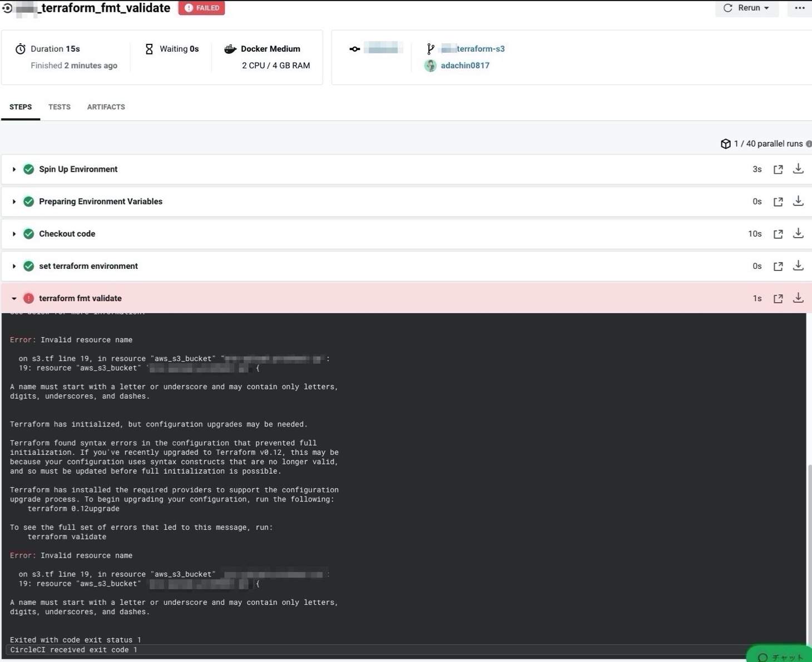Expand the Checkout code step

(14, 234)
